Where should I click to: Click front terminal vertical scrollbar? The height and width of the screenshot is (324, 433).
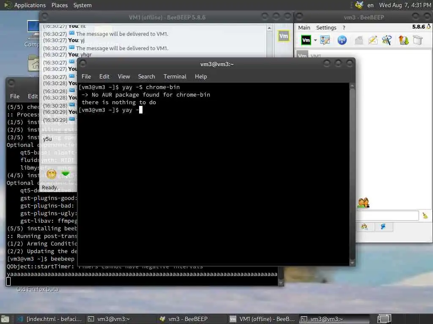(352, 174)
